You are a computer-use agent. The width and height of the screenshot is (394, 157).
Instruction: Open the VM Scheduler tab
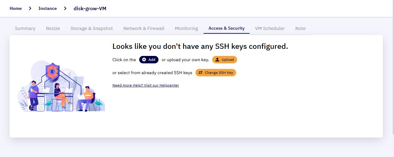[x=270, y=28]
